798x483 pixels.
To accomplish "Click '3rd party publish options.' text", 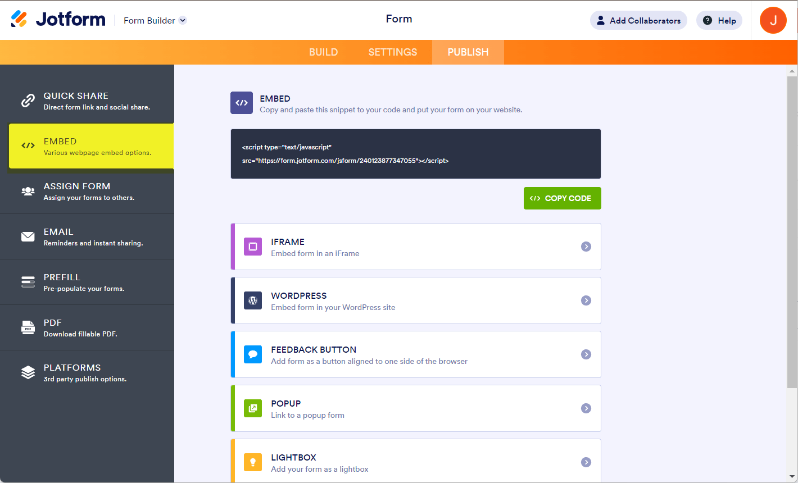I will 85,379.
